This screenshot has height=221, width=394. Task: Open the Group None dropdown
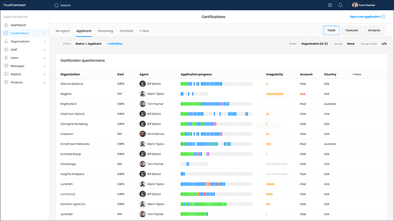[x=351, y=44]
